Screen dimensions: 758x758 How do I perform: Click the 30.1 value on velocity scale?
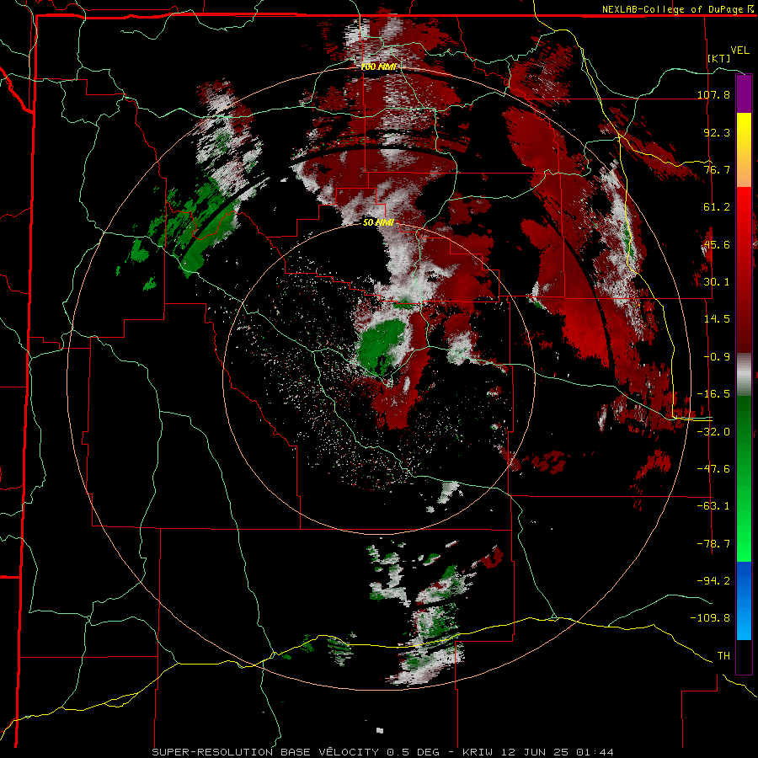(x=717, y=281)
